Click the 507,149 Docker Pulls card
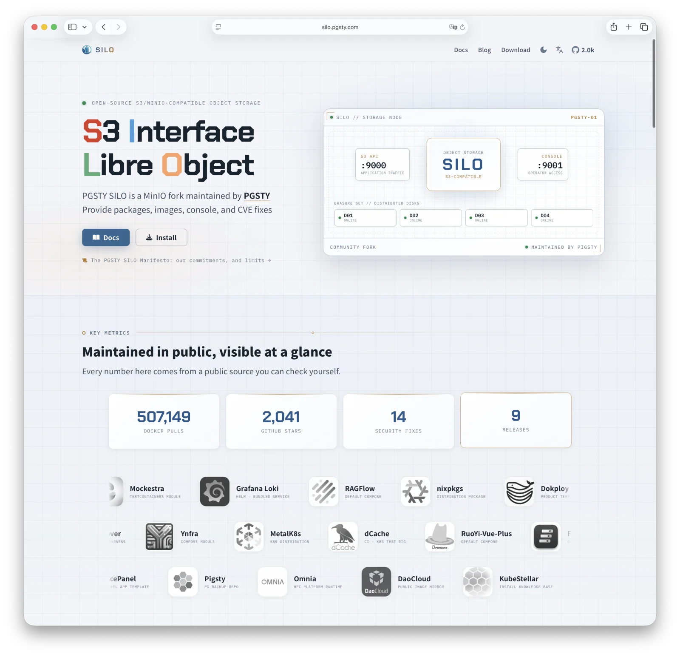The width and height of the screenshot is (680, 657). [x=164, y=421]
